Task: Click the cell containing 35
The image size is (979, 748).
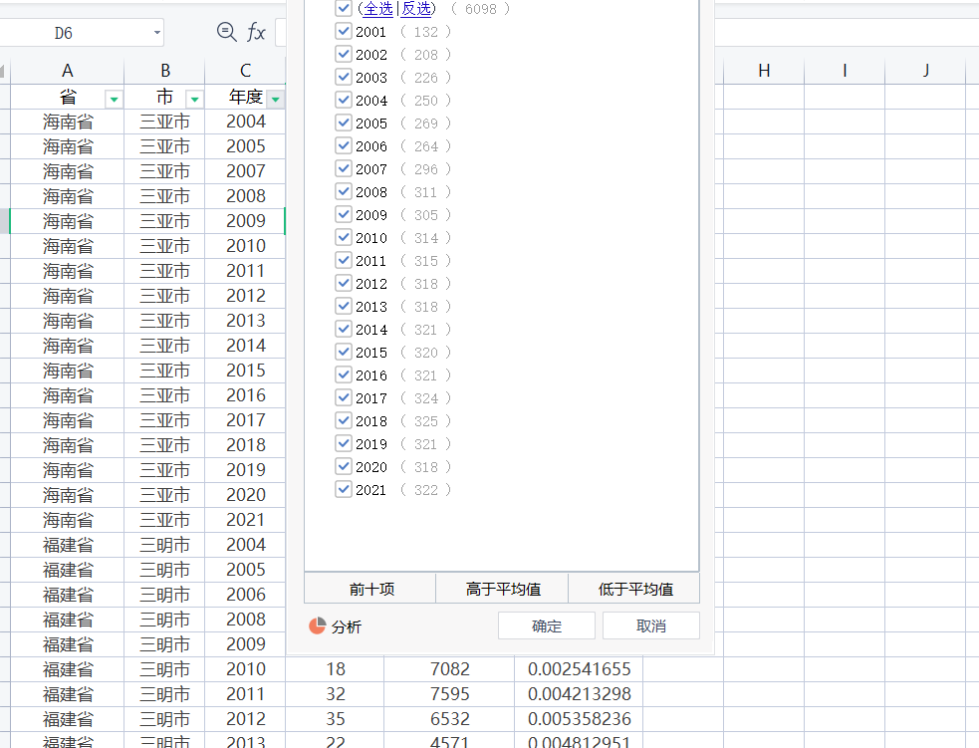Action: click(x=336, y=719)
